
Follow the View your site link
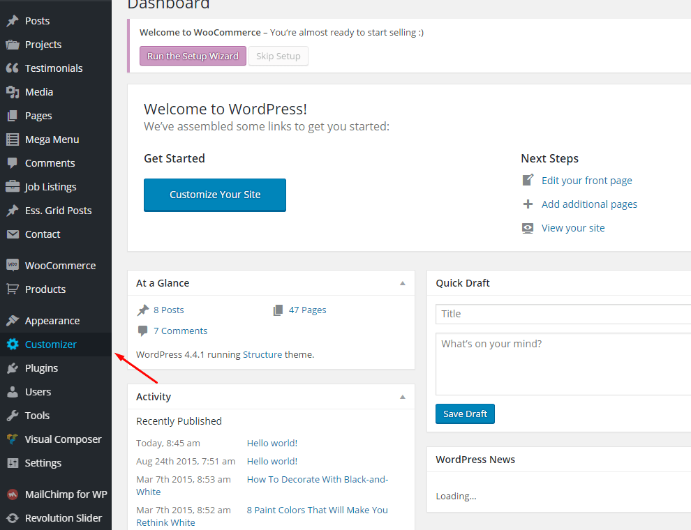[573, 228]
